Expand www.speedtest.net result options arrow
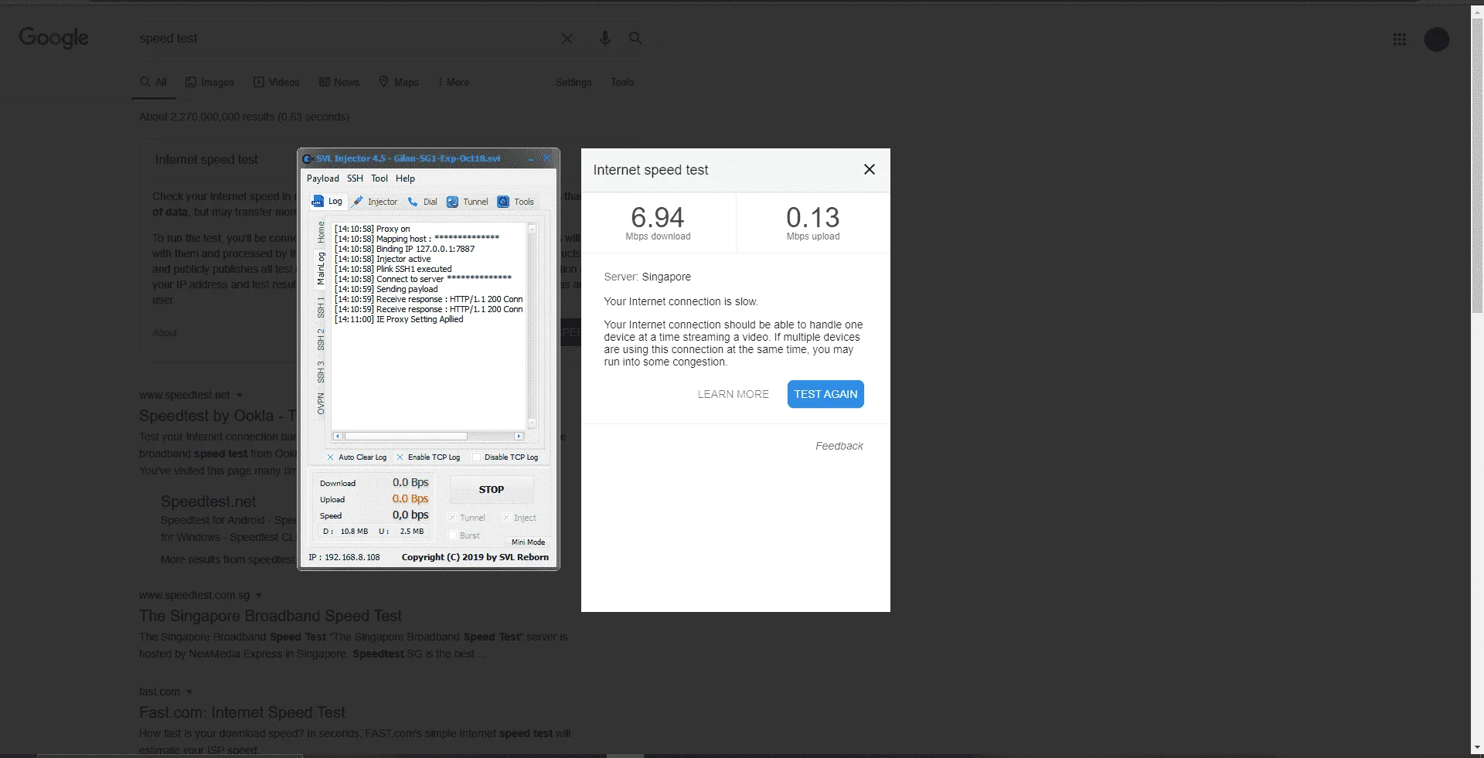Screen dimensions: 1484x758 coord(240,396)
